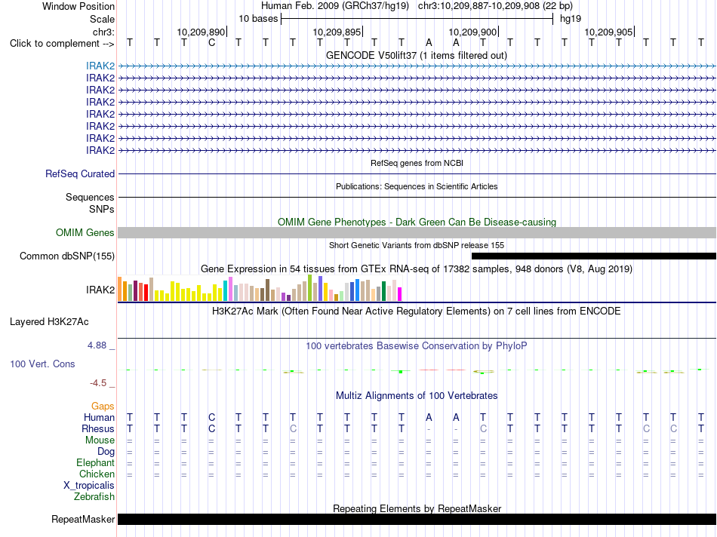Click the 'C' base in the sequence row
This screenshot has width=717, height=537.
[x=211, y=43]
